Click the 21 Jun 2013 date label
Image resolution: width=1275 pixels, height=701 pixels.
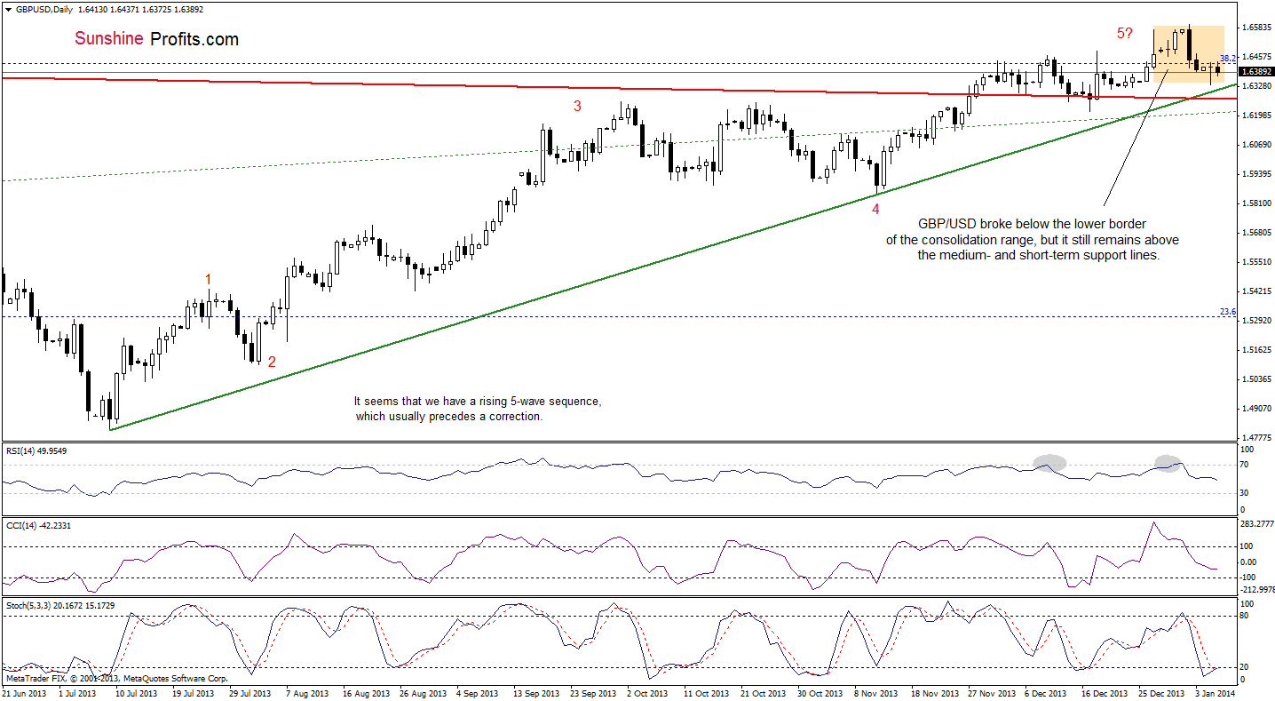[25, 693]
